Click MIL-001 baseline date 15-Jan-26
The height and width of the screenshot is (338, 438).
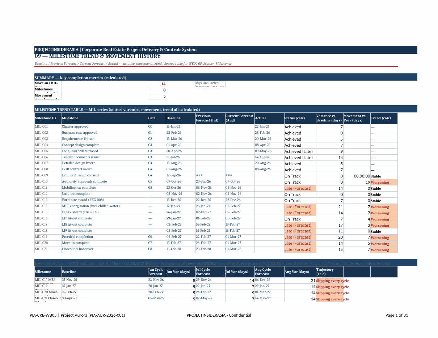[181, 127]
